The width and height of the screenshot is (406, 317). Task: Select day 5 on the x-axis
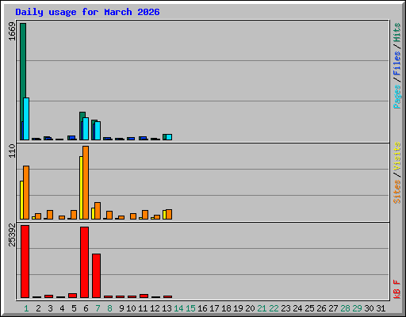click(x=74, y=308)
